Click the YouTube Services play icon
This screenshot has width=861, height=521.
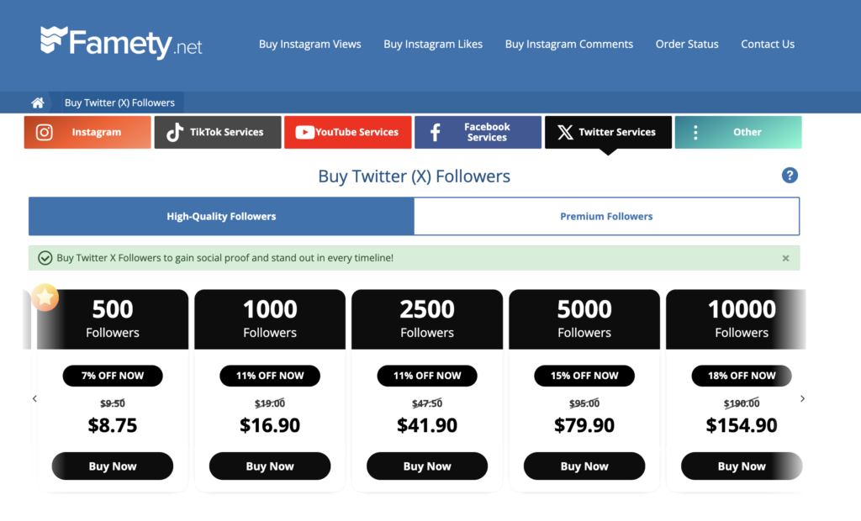tap(304, 132)
